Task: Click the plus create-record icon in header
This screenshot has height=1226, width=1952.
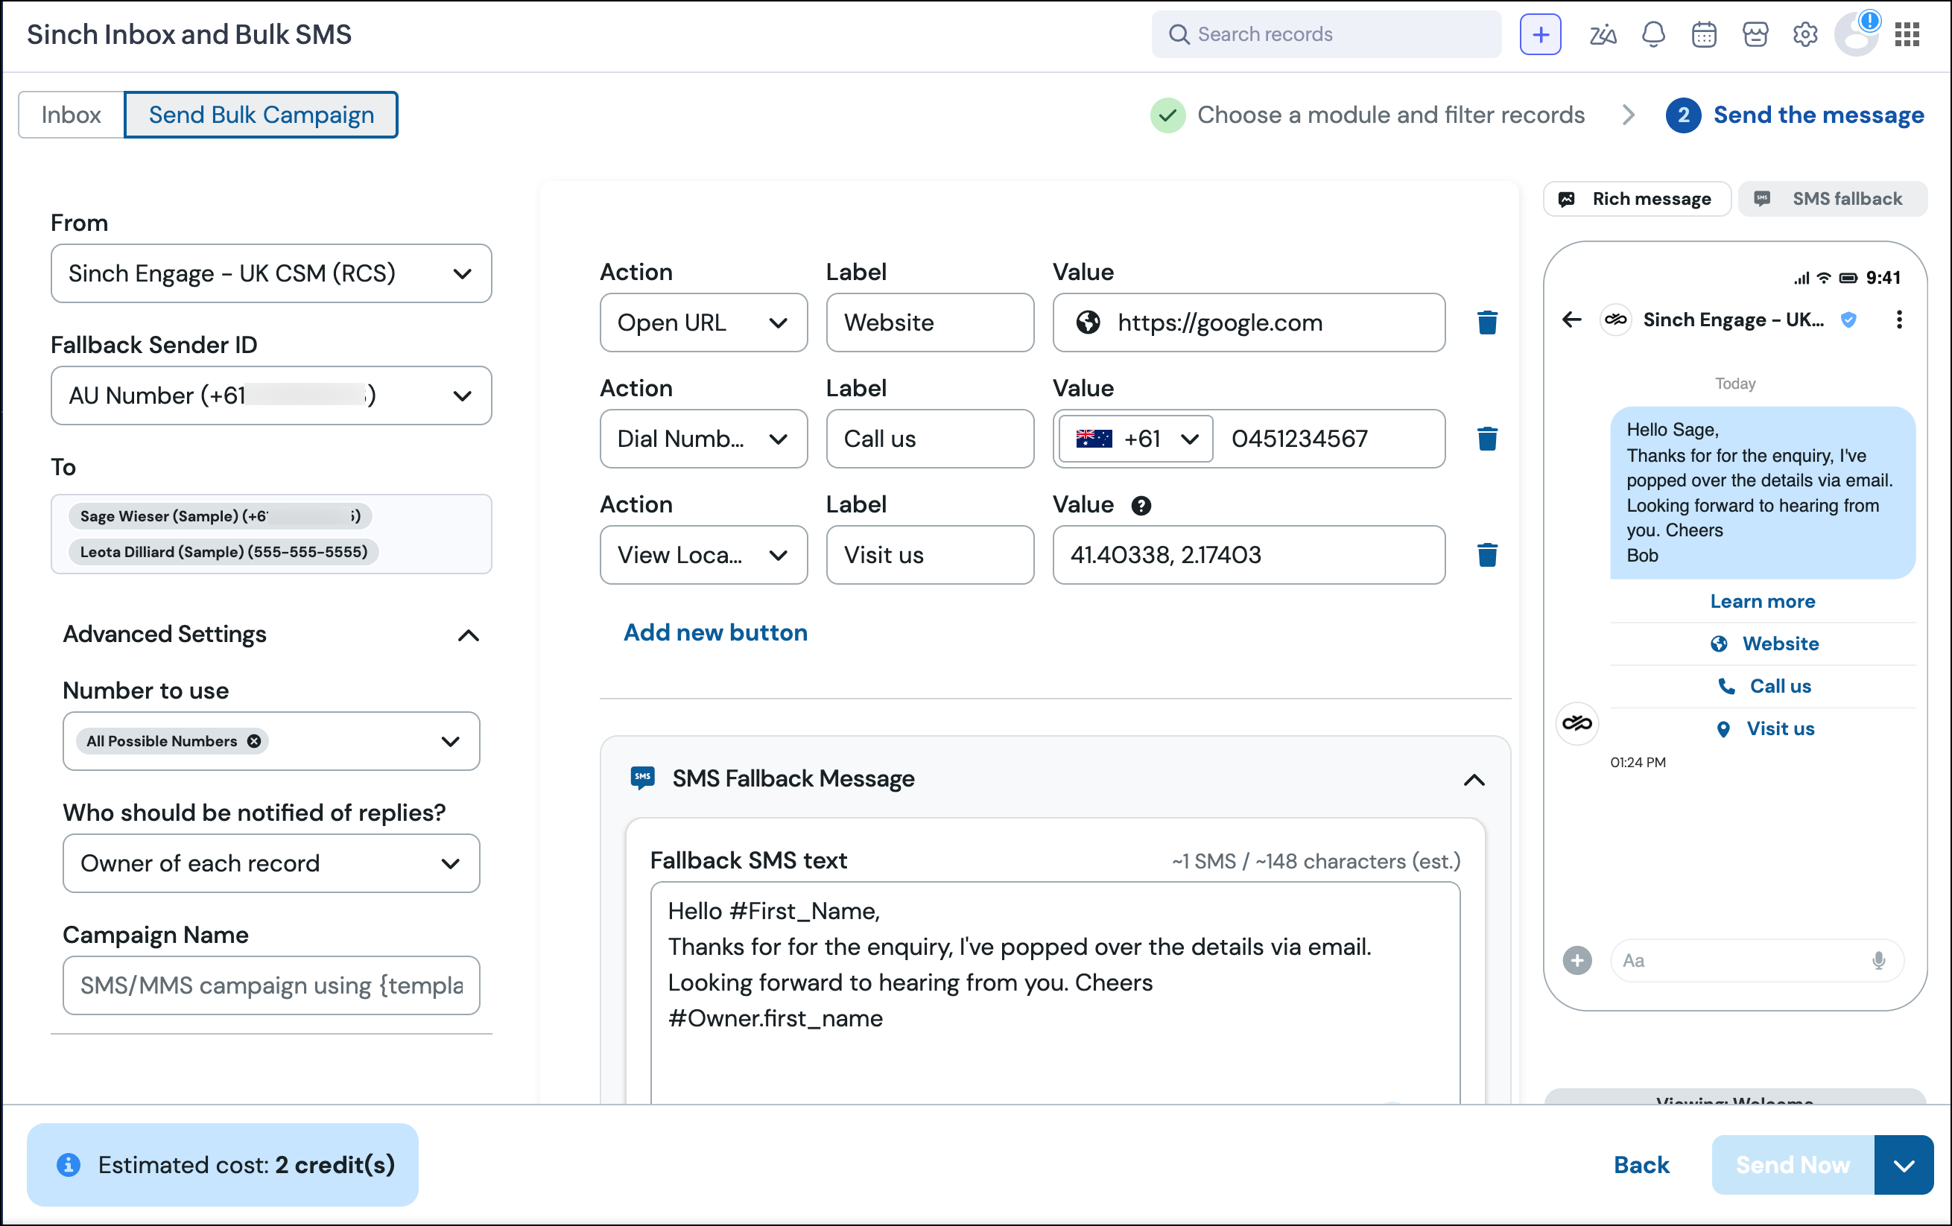Action: pos(1540,34)
